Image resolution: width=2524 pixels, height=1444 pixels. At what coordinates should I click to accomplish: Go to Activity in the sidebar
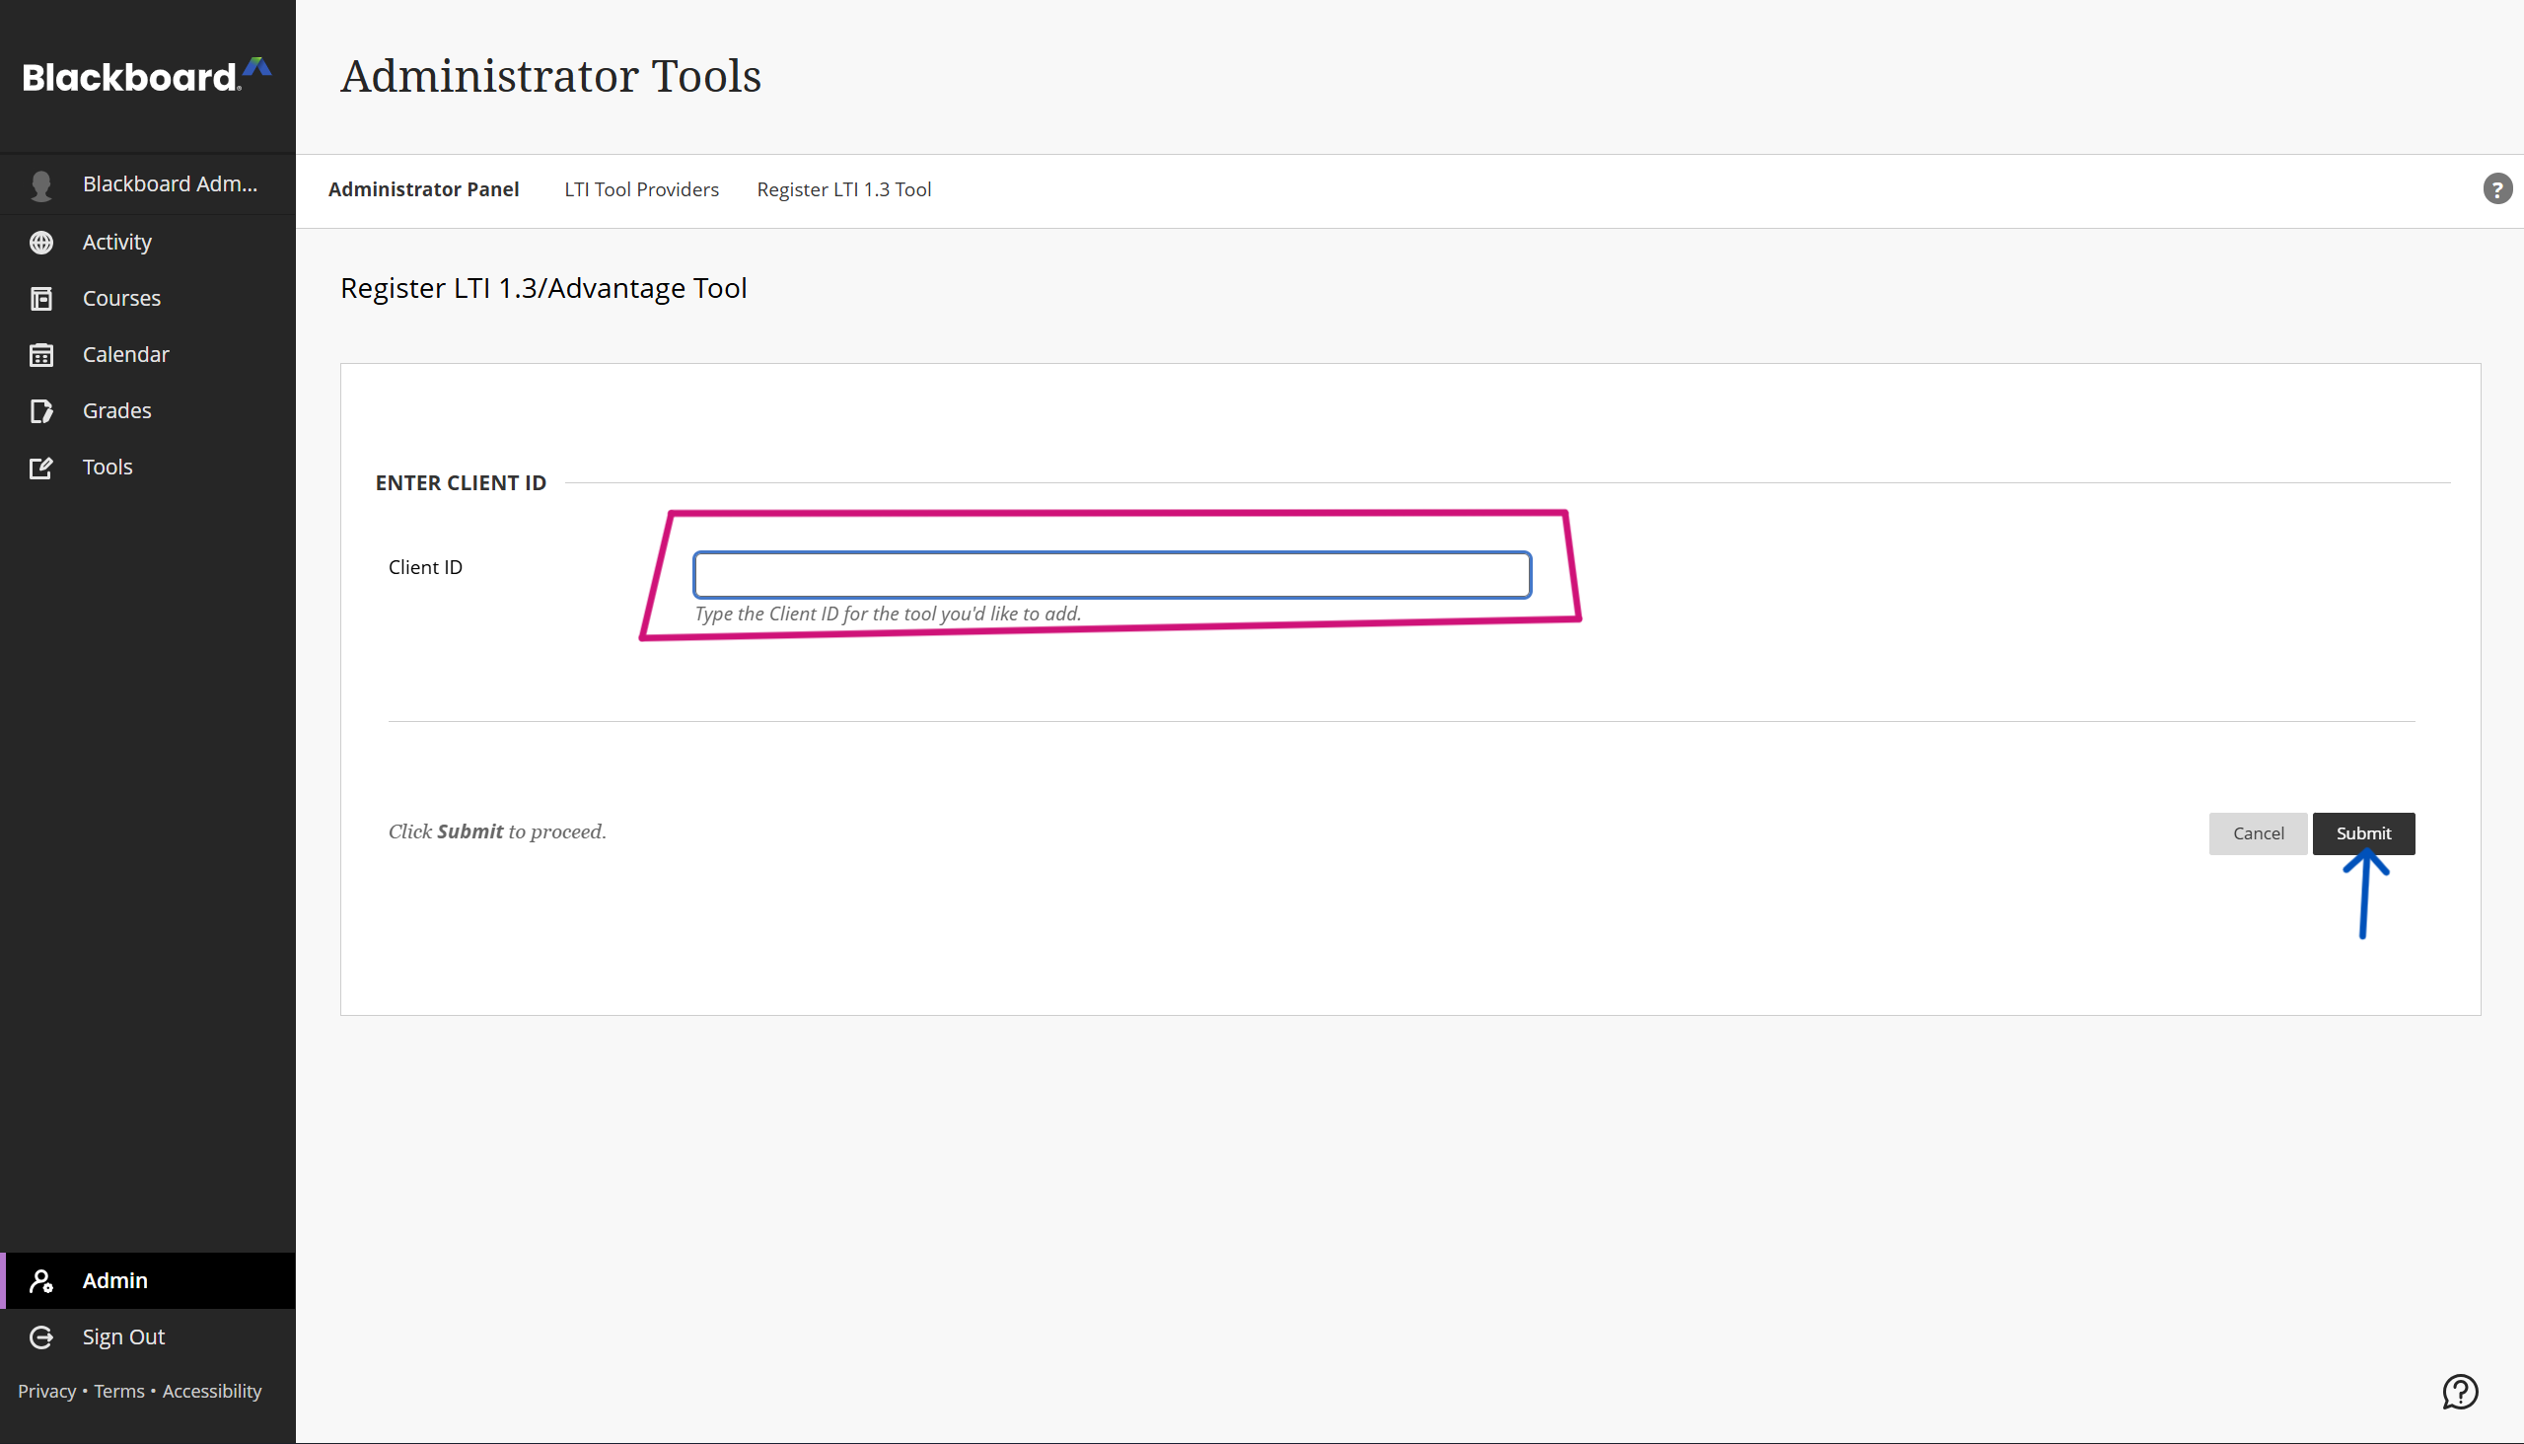[148, 242]
